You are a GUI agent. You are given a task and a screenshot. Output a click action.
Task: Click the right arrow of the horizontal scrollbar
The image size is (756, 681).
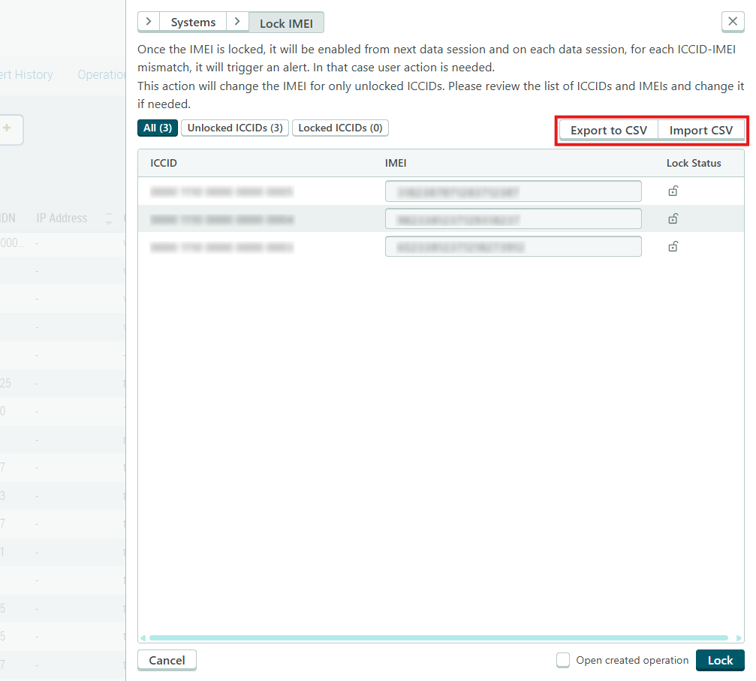click(739, 638)
